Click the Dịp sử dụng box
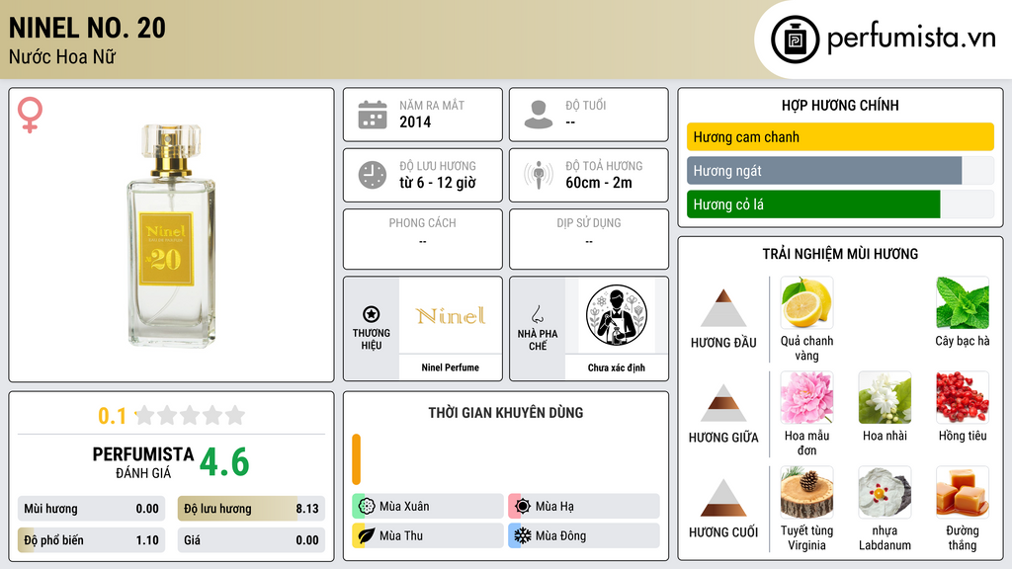This screenshot has height=569, width=1012. pyautogui.click(x=589, y=239)
